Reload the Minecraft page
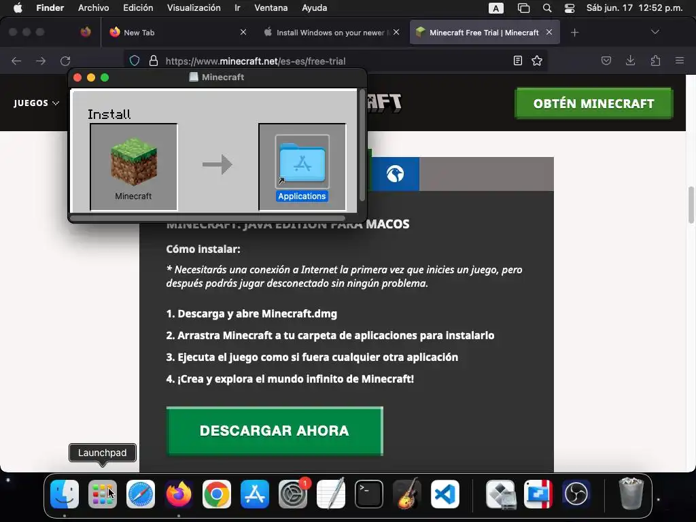 (66, 60)
